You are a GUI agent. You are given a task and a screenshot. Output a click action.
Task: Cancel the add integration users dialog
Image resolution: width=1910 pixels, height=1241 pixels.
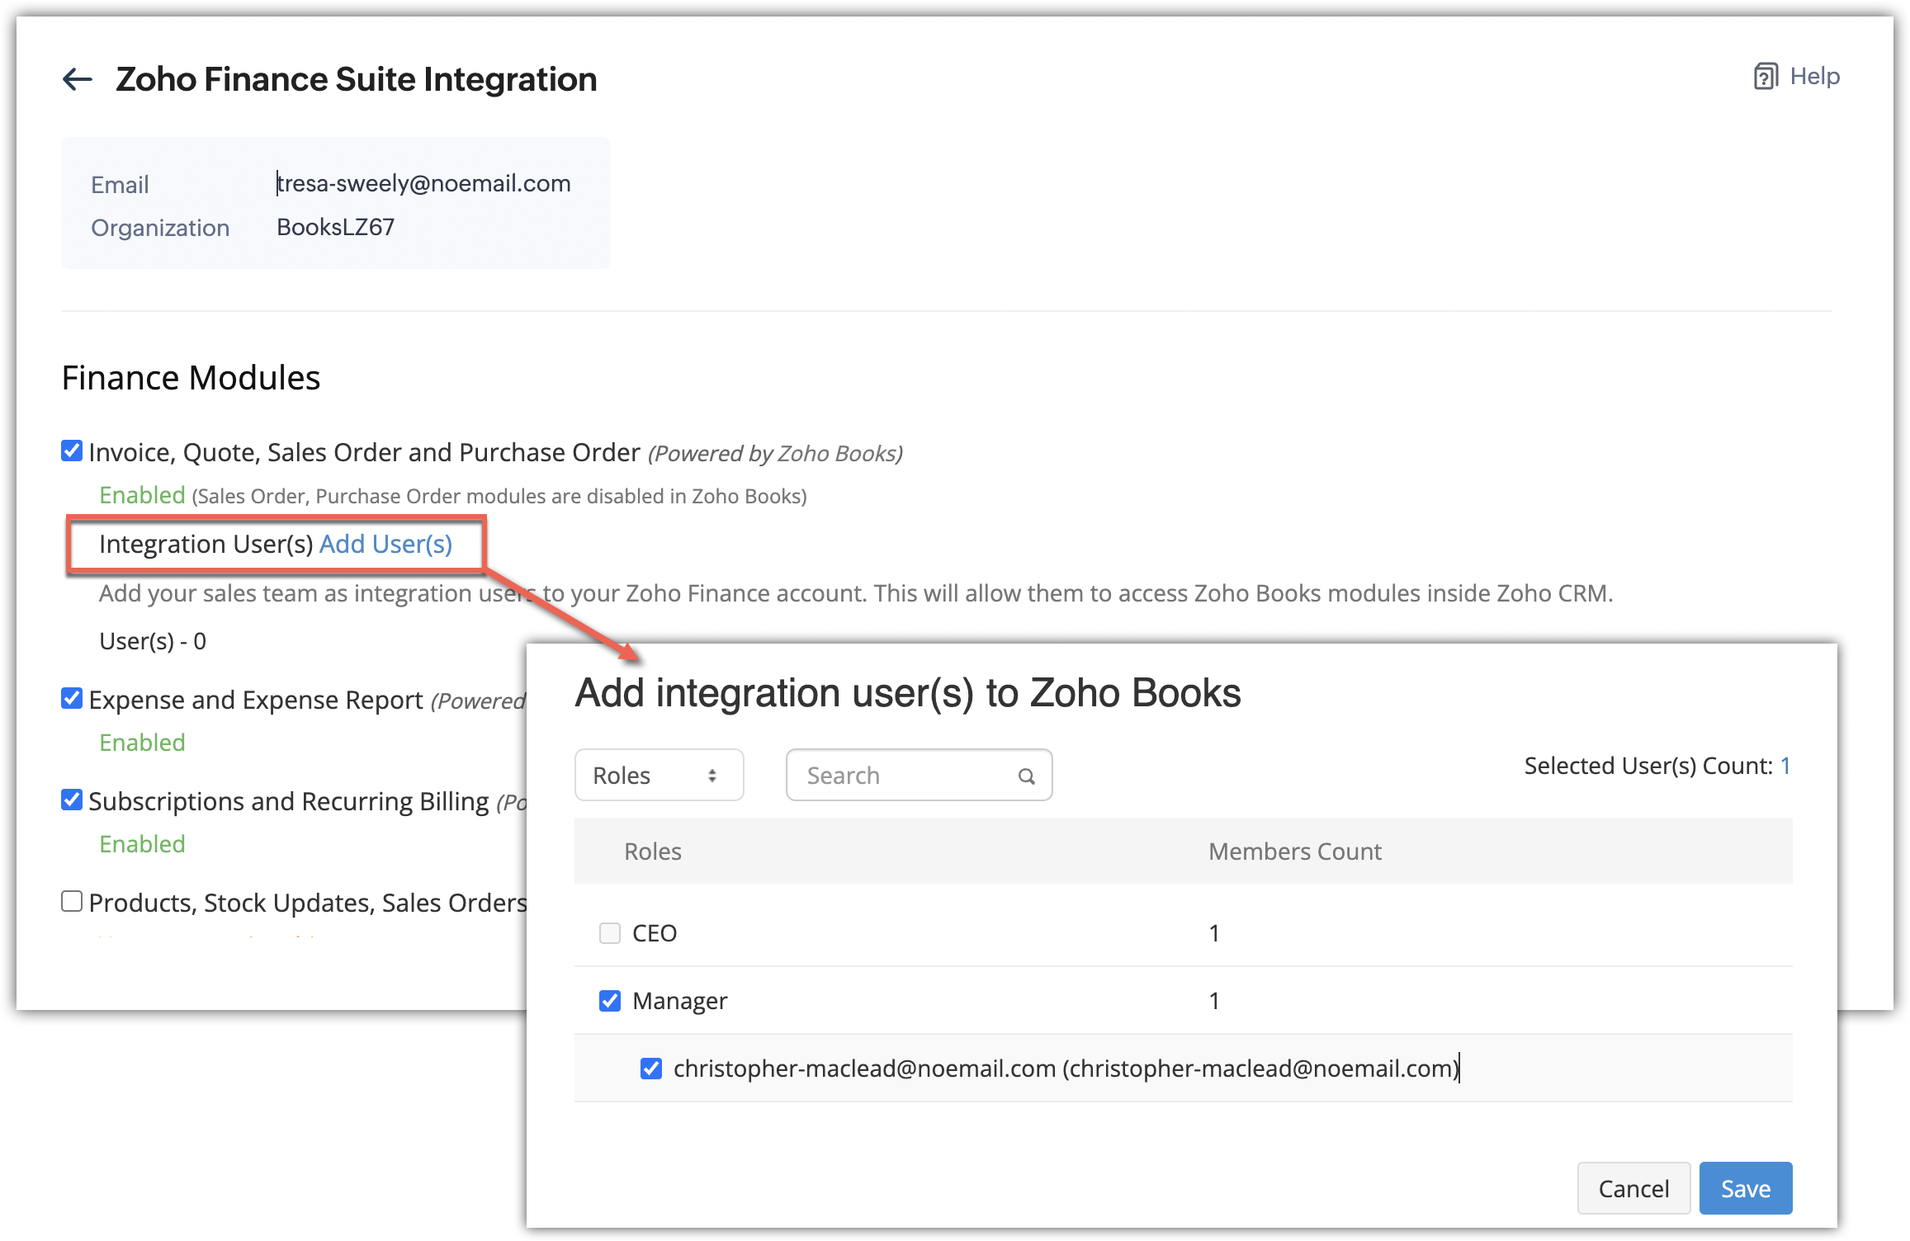[x=1633, y=1188]
